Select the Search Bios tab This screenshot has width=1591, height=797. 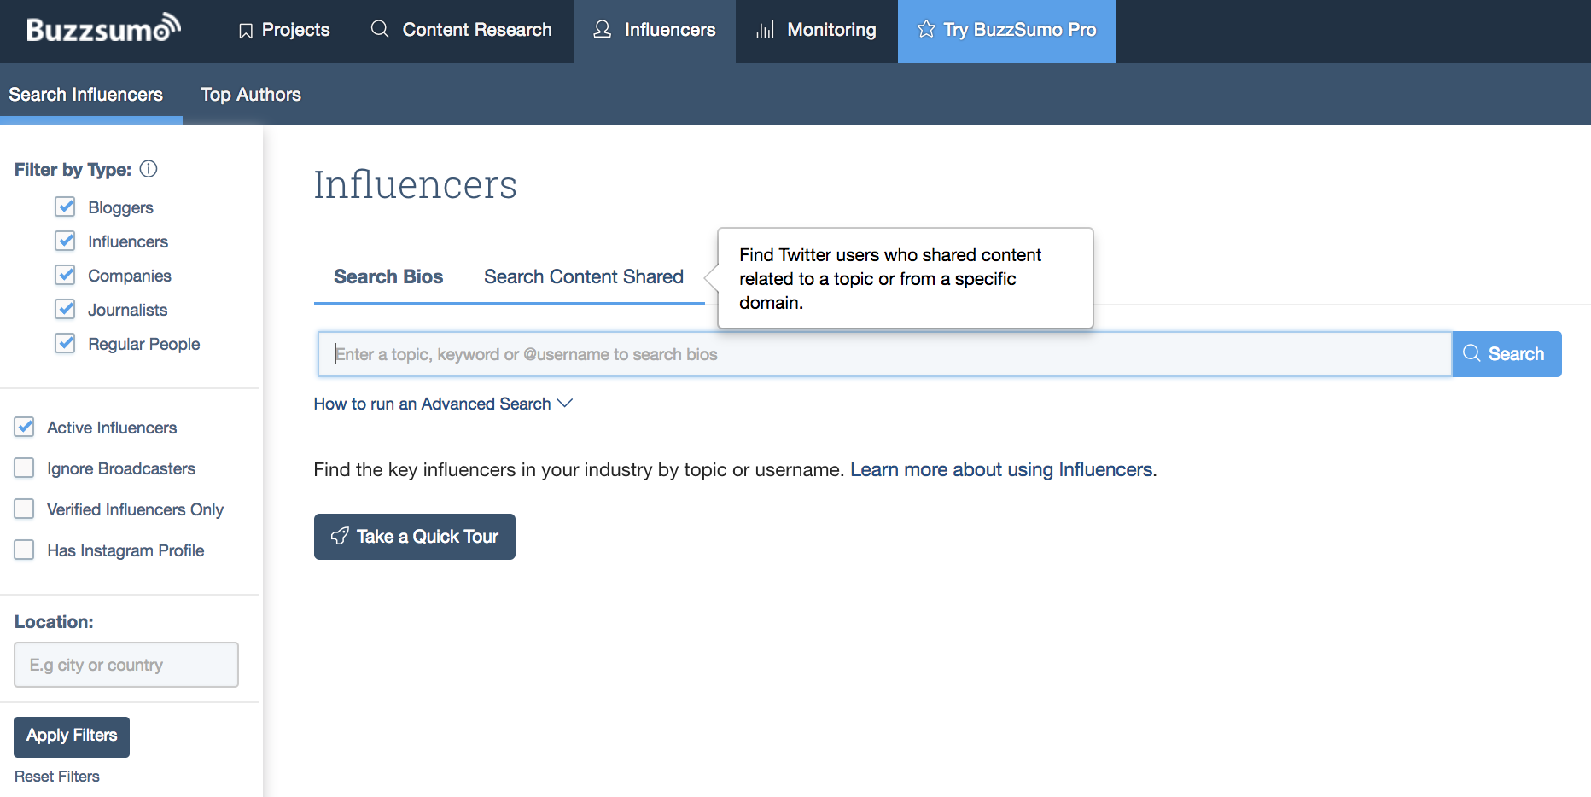coord(388,276)
